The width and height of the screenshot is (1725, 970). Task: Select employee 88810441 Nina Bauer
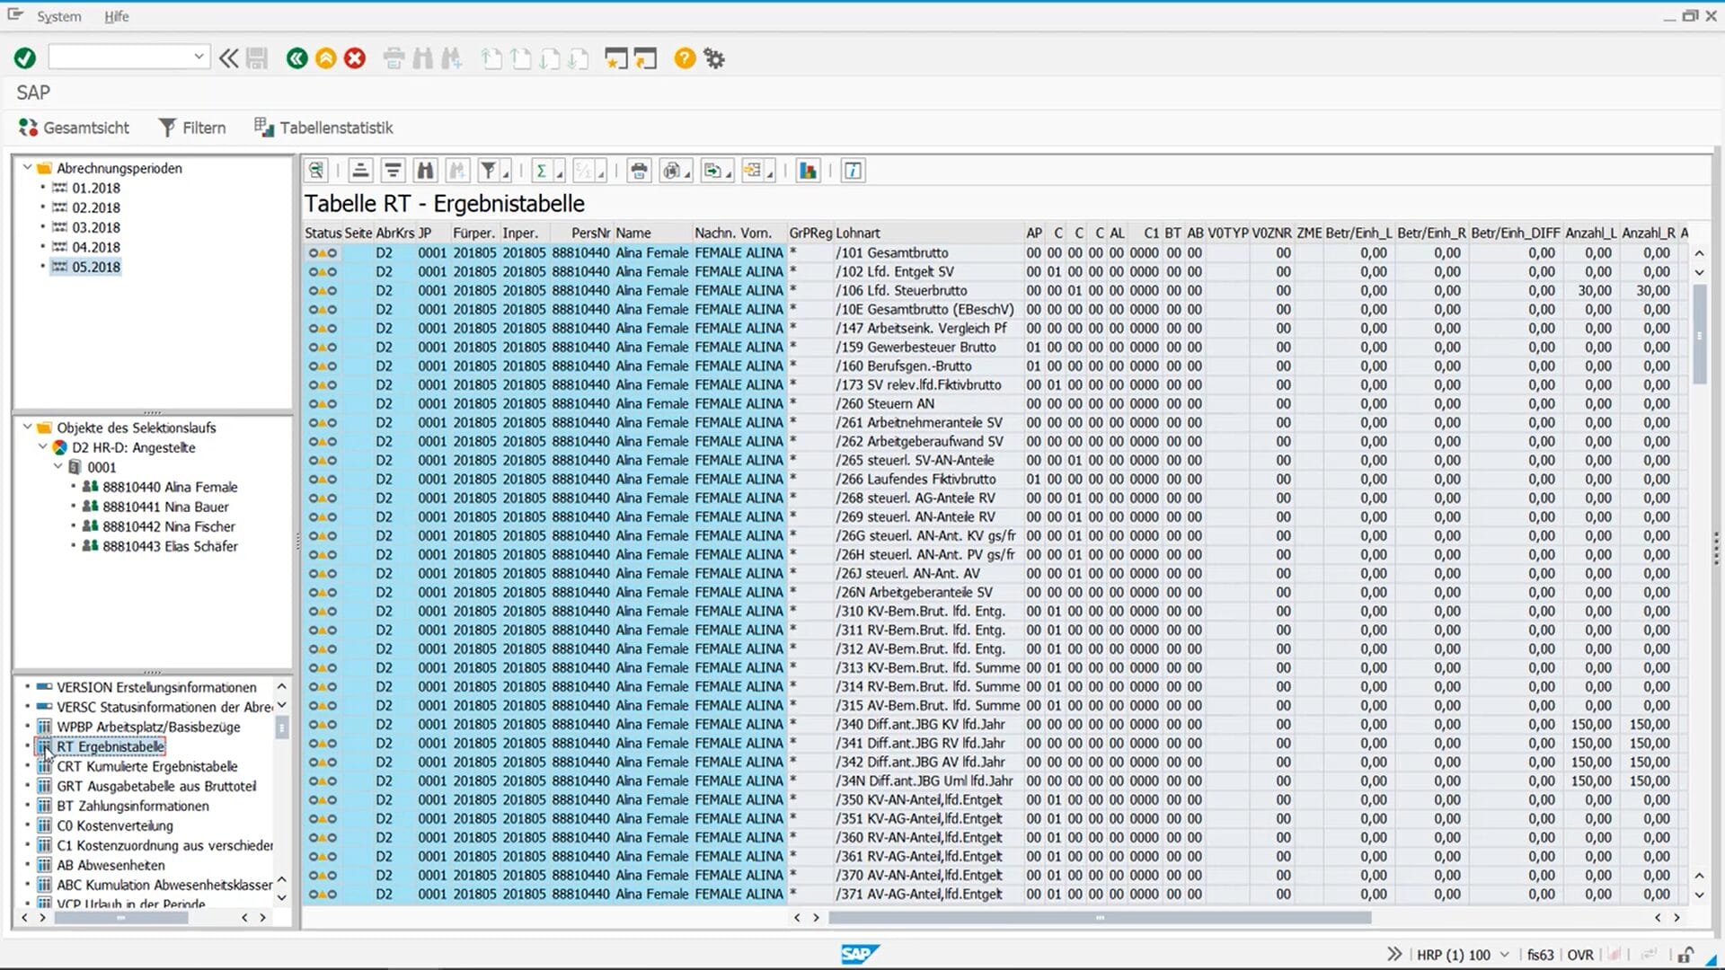point(165,507)
